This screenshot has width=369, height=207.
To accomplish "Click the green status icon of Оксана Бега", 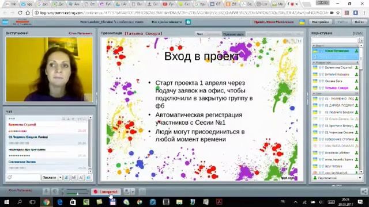I will (x=356, y=81).
